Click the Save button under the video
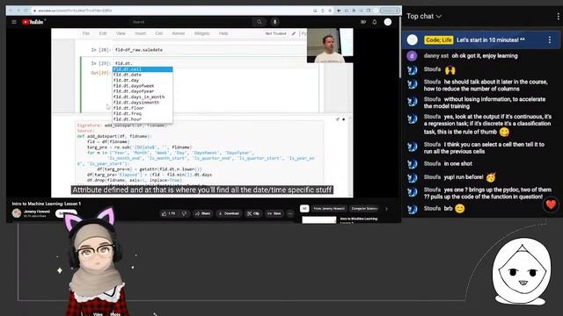 pyautogui.click(x=274, y=213)
